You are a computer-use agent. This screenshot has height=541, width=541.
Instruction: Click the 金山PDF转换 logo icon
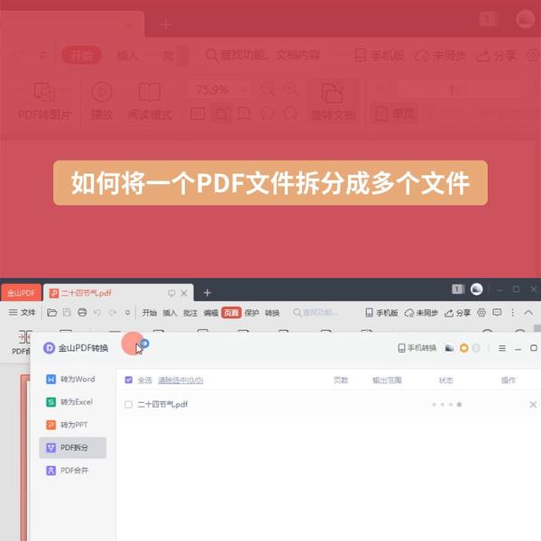pos(49,348)
